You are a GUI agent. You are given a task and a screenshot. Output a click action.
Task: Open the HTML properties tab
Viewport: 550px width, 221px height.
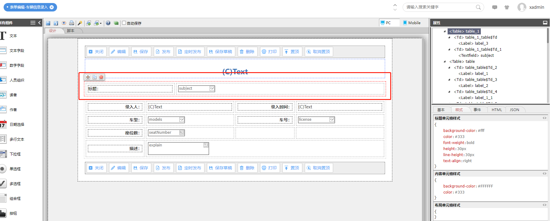[x=497, y=110]
